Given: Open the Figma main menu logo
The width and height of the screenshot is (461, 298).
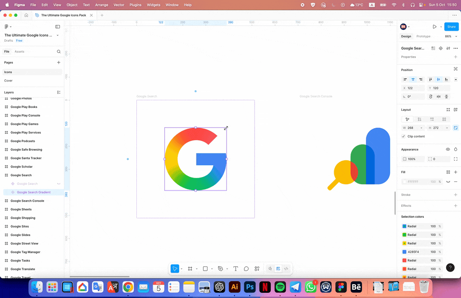Looking at the screenshot, I should point(6,27).
